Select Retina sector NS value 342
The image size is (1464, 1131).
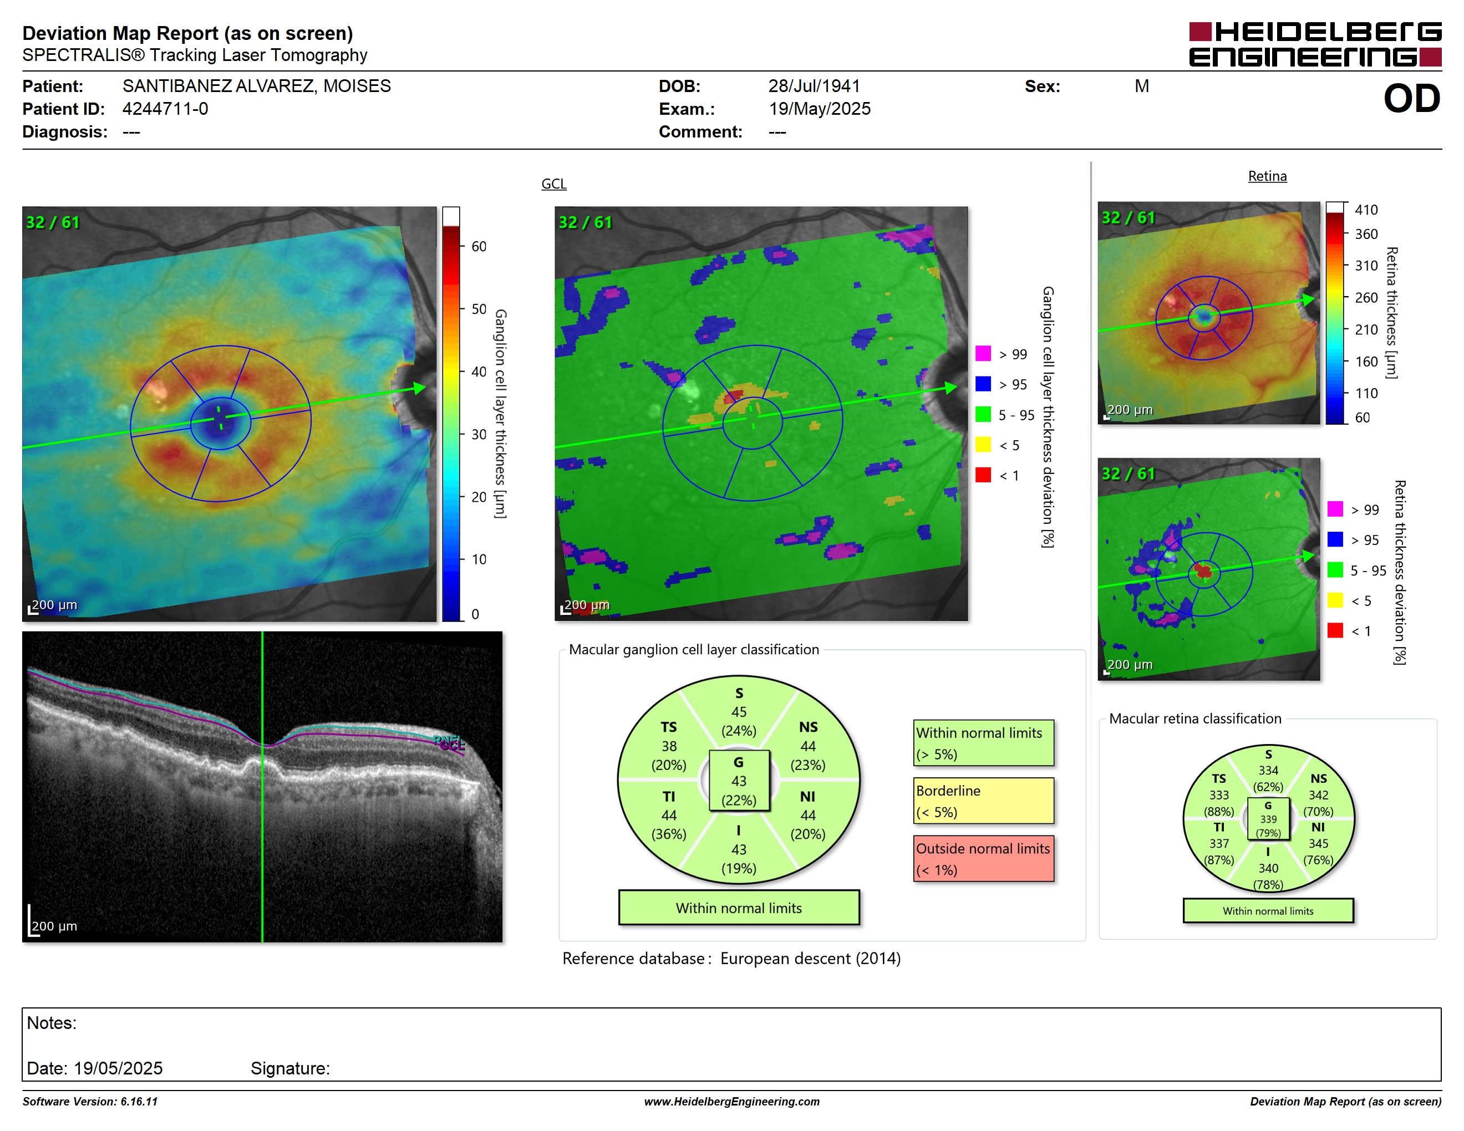point(1318,796)
